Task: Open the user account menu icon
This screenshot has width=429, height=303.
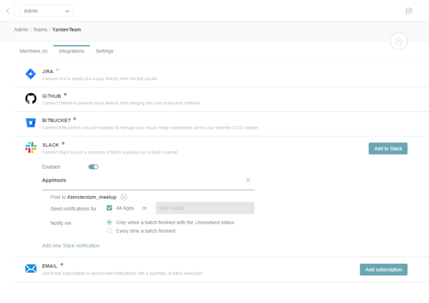Action: coord(409,11)
